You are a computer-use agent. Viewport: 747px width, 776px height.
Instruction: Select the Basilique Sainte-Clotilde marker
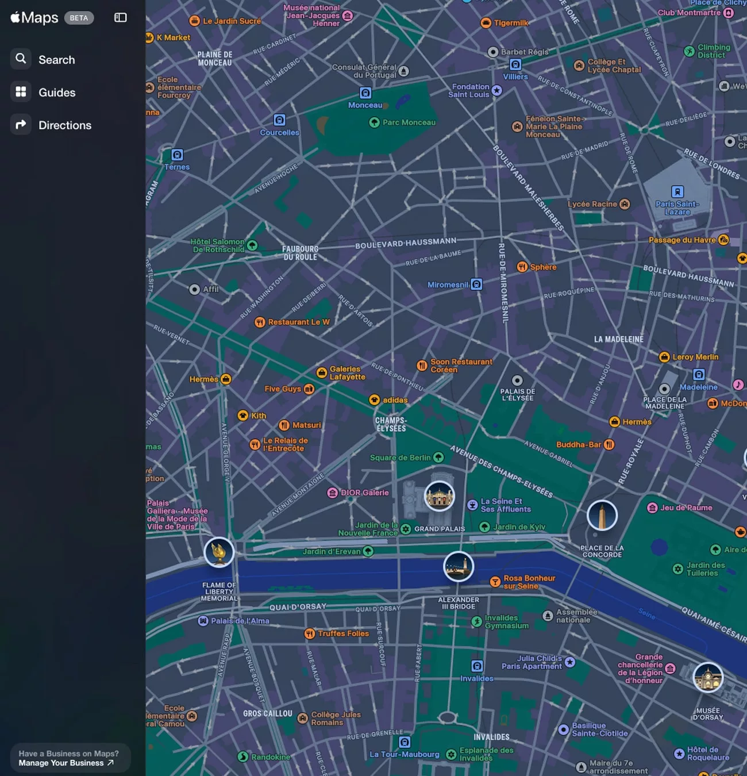point(564,729)
